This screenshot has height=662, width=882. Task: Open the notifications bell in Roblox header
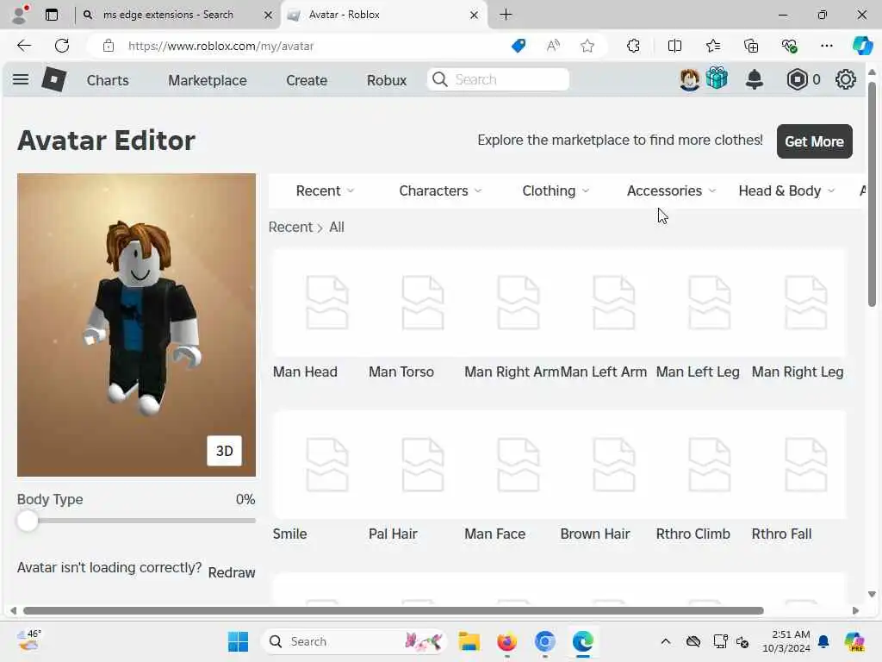[x=755, y=79]
